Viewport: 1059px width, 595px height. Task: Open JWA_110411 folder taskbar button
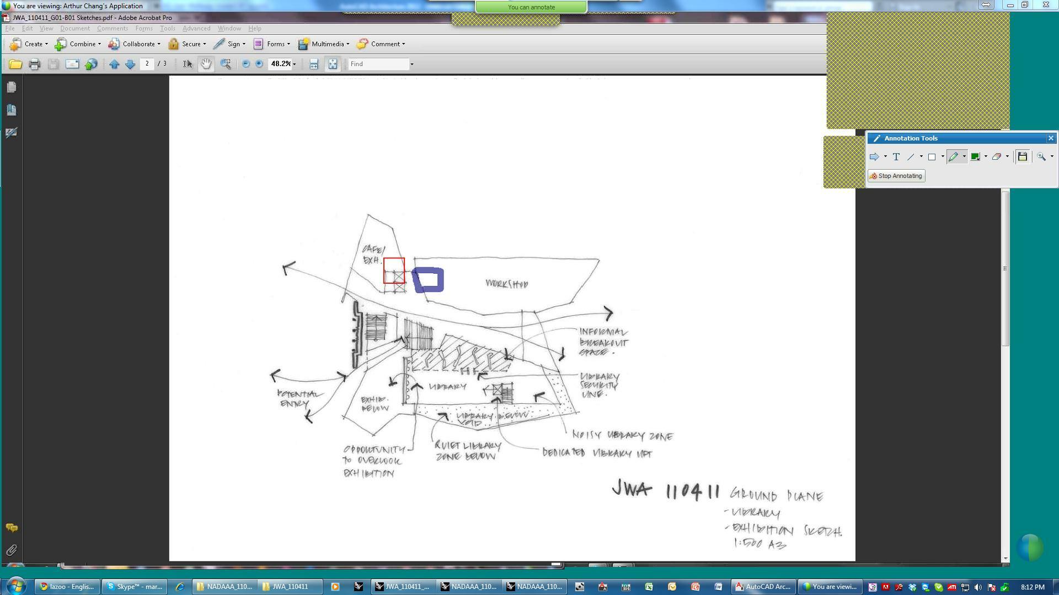click(x=290, y=587)
